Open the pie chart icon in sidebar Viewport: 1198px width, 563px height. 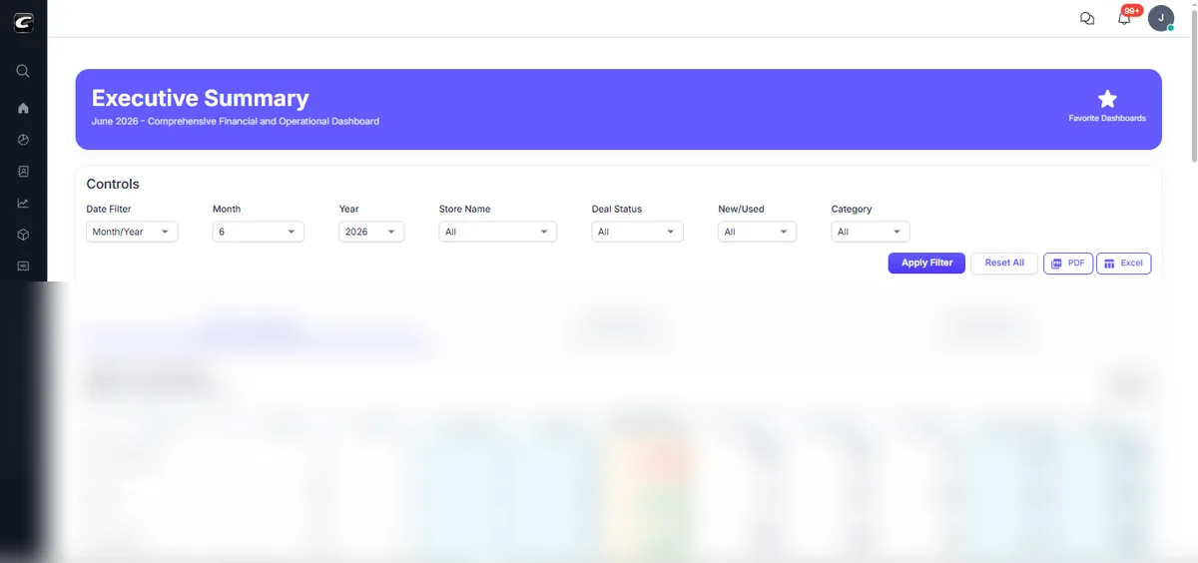(23, 140)
